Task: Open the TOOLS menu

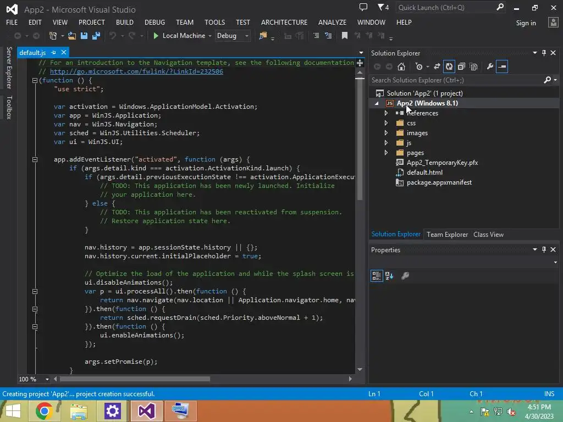Action: [215, 22]
